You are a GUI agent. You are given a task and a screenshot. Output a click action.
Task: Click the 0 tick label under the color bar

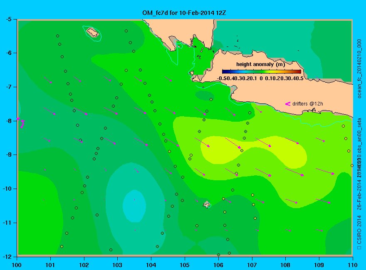coord(261,79)
